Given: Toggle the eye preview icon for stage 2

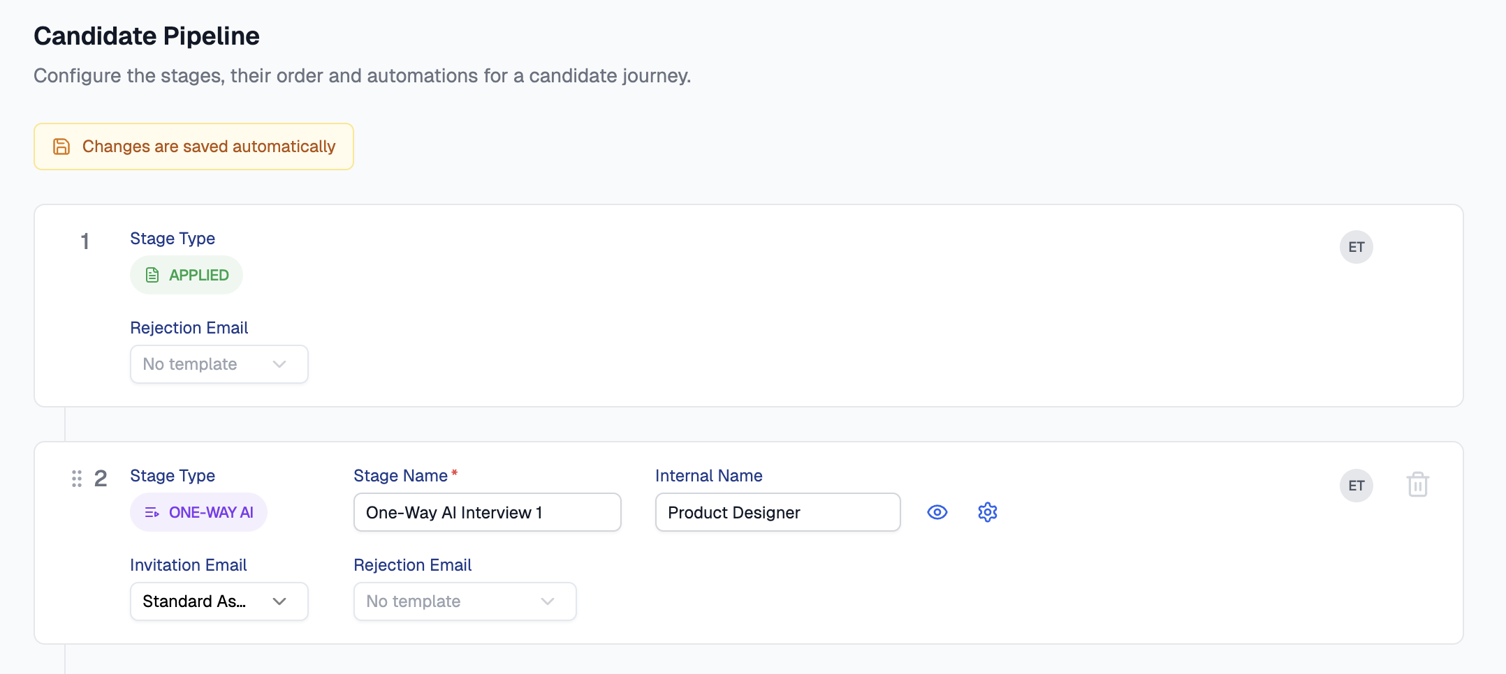Looking at the screenshot, I should coord(937,512).
